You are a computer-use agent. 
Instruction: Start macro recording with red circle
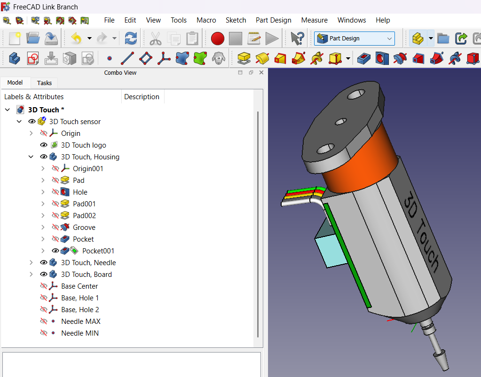click(218, 39)
